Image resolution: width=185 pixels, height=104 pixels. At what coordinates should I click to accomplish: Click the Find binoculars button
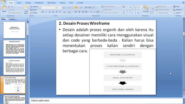point(176,6)
